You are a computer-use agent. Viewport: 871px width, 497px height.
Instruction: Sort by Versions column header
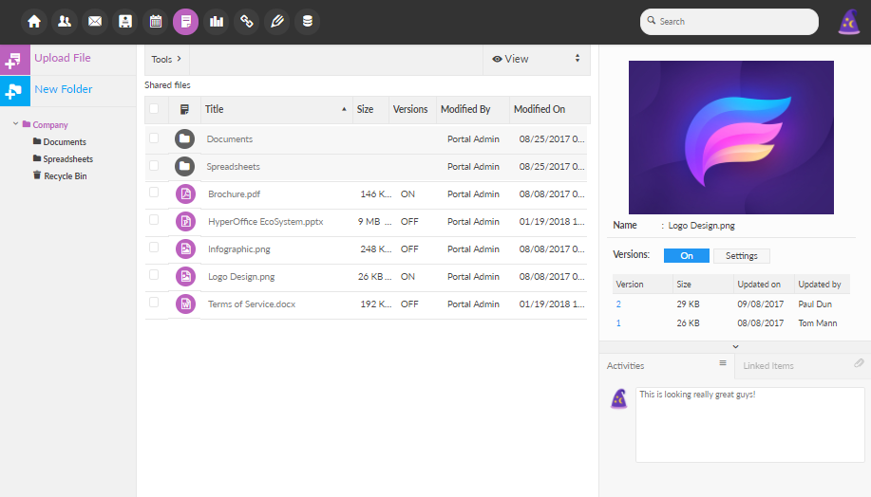[410, 109]
